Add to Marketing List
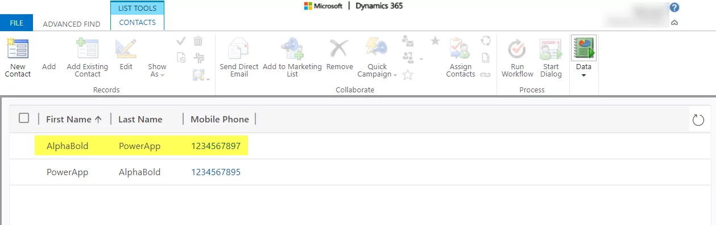 [x=292, y=58]
